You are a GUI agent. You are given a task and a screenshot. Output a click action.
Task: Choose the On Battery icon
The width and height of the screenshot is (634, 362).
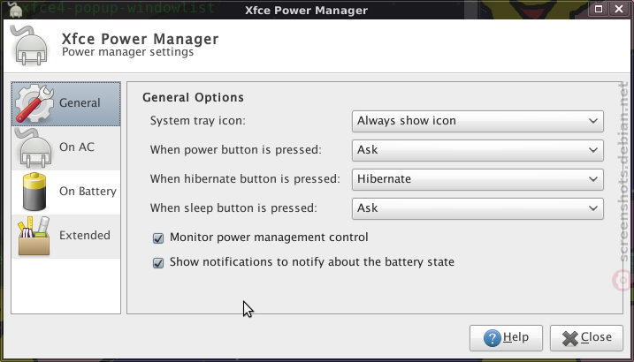tap(34, 192)
